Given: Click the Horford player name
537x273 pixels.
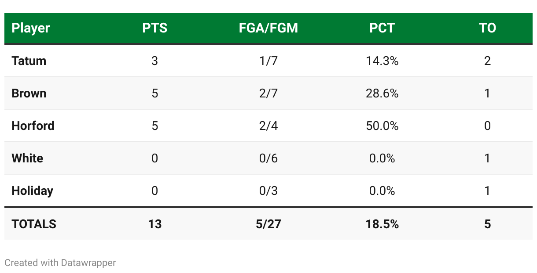Looking at the screenshot, I should click(33, 126).
